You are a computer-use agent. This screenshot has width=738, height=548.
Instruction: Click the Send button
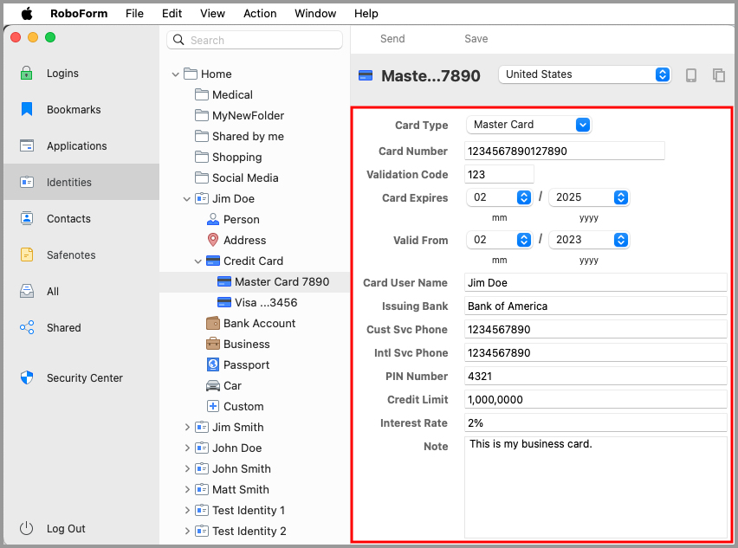point(392,39)
